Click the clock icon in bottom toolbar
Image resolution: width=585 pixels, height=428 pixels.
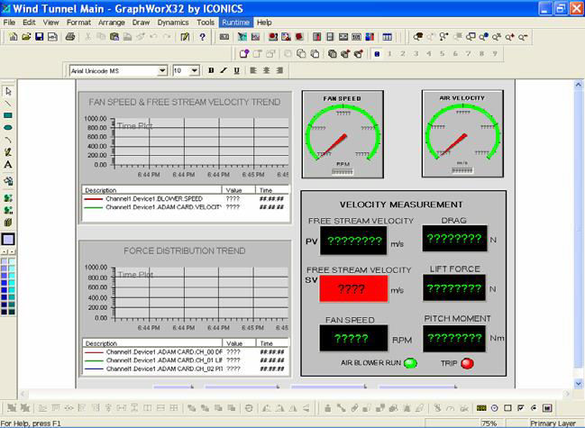(495, 408)
